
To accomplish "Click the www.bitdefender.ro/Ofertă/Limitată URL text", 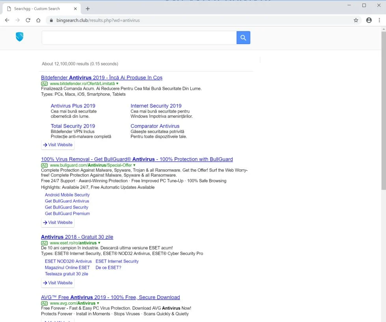I will click(x=82, y=83).
